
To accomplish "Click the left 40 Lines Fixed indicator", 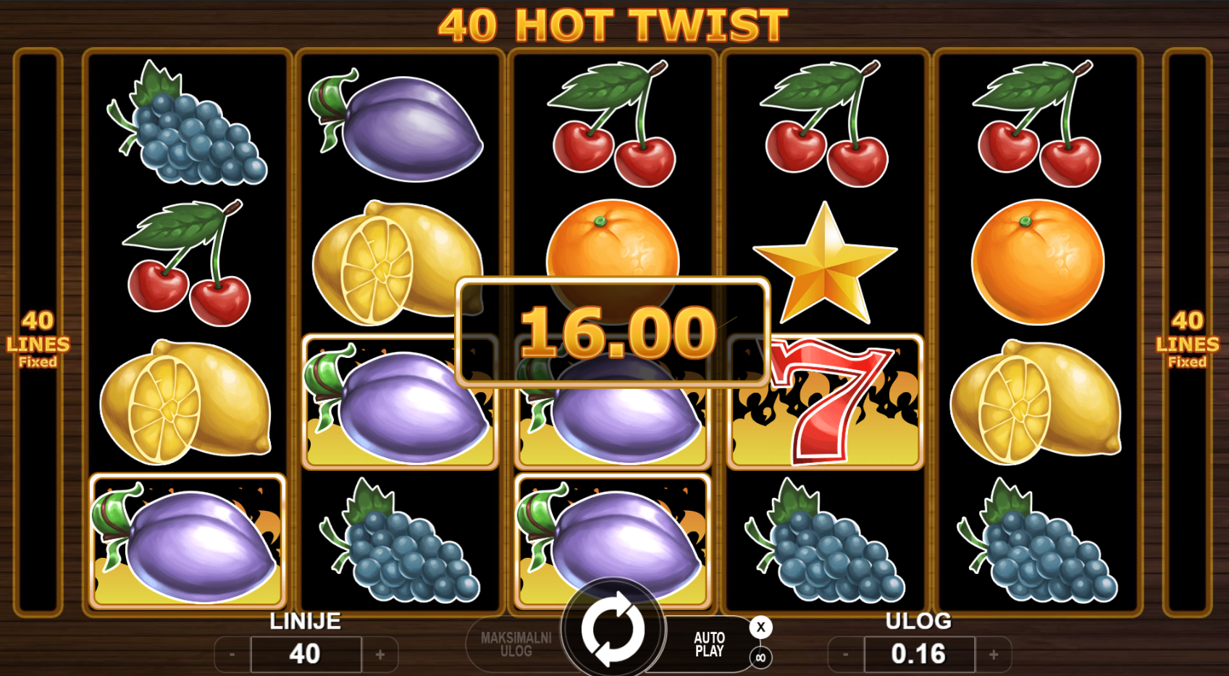I will 38,340.
